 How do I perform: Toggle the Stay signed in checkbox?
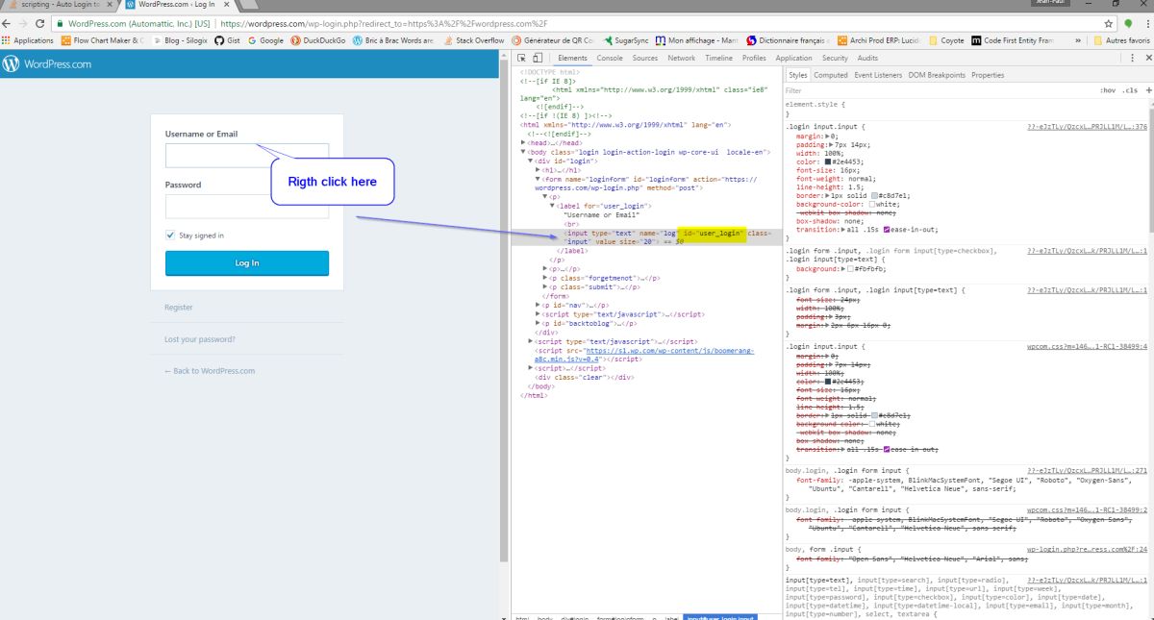click(170, 236)
